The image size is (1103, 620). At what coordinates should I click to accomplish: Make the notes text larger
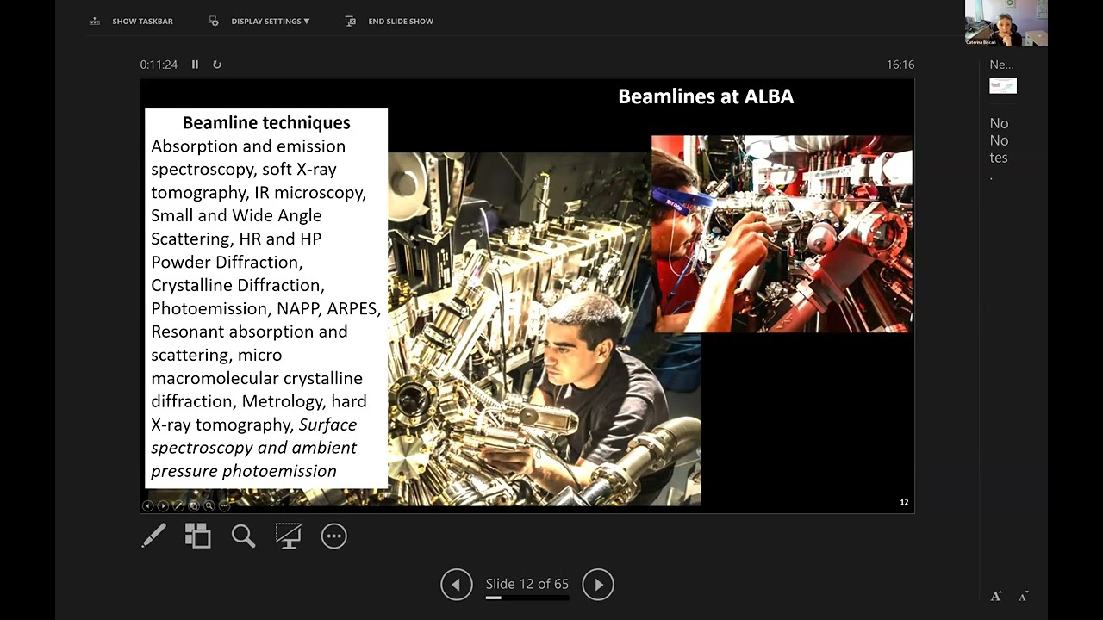click(x=996, y=596)
